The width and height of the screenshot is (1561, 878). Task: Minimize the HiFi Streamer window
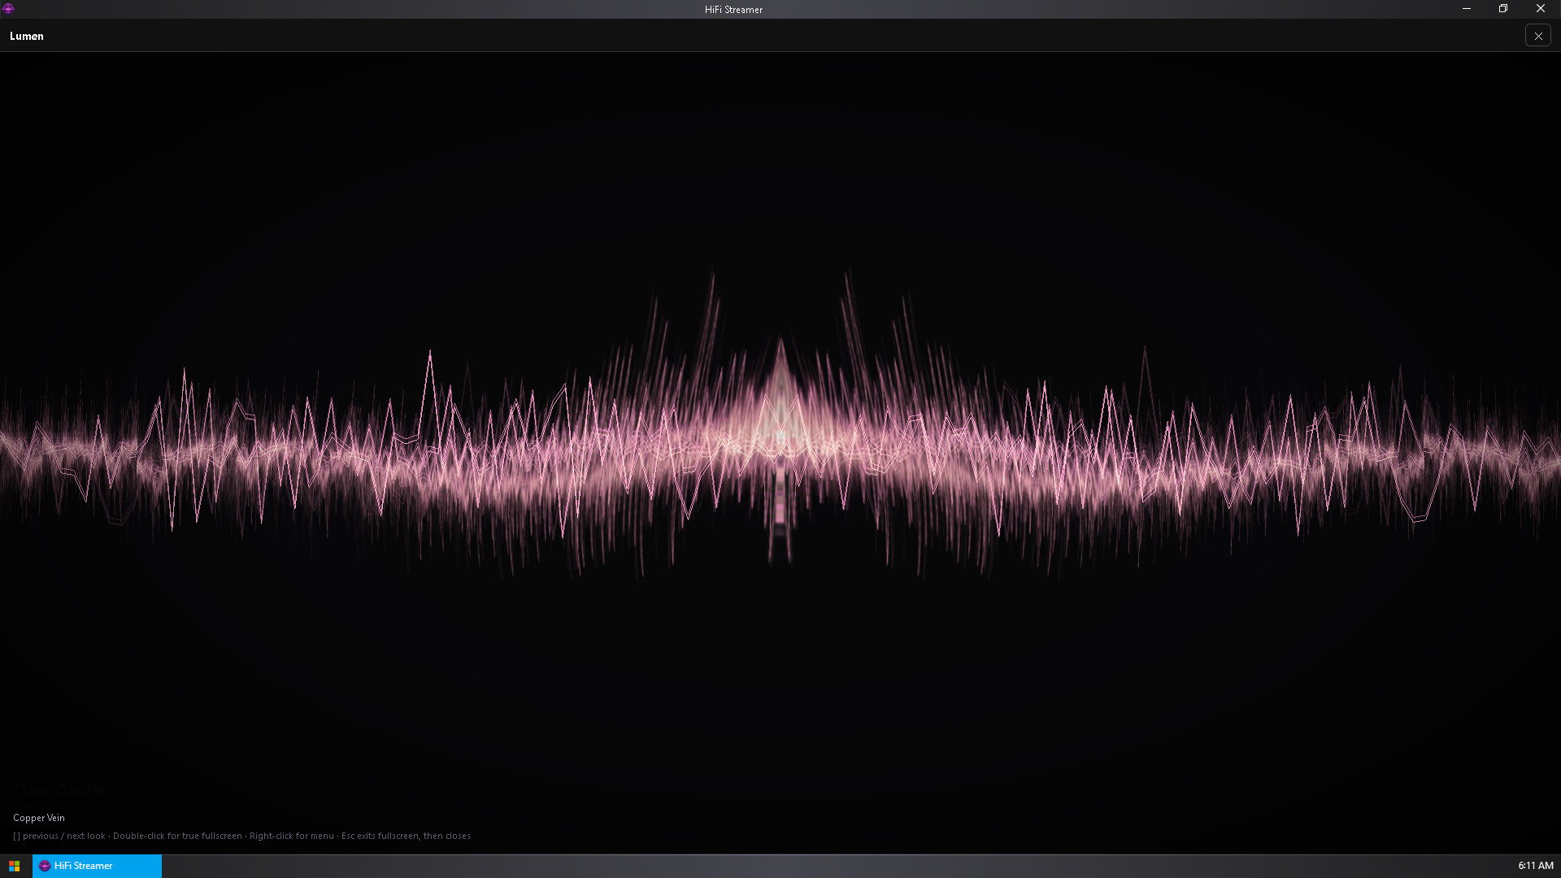click(x=1466, y=9)
